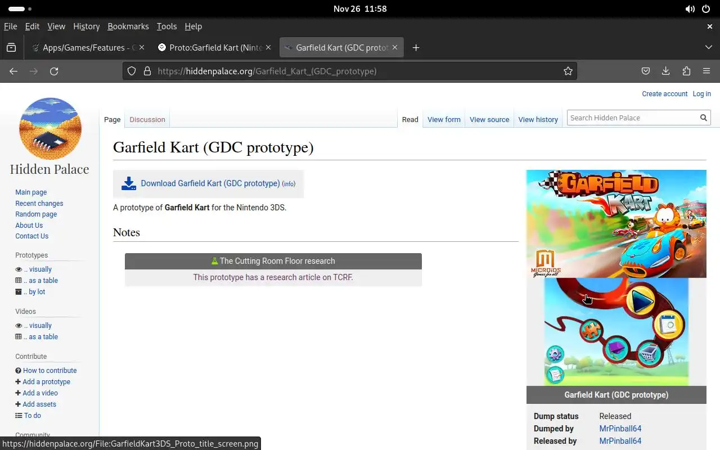This screenshot has width=720, height=450.
Task: Open the Bookmarks menu
Action: click(x=128, y=26)
